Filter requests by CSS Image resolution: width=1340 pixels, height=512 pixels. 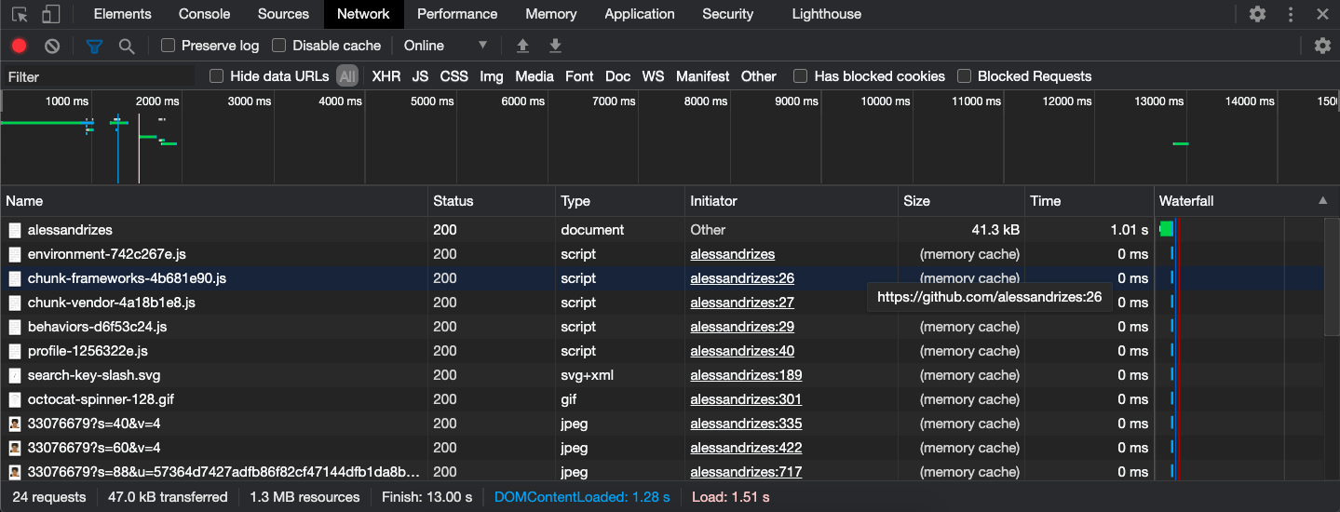coord(454,76)
